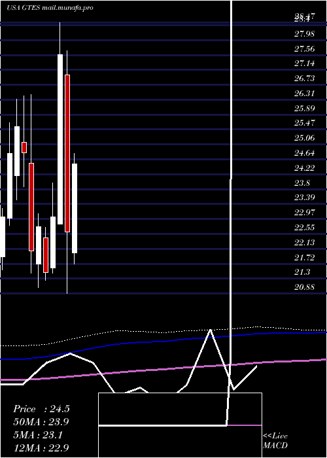Click the 27.98 price axis label
Viewport: 327px width, 458px height.
click(x=304, y=34)
